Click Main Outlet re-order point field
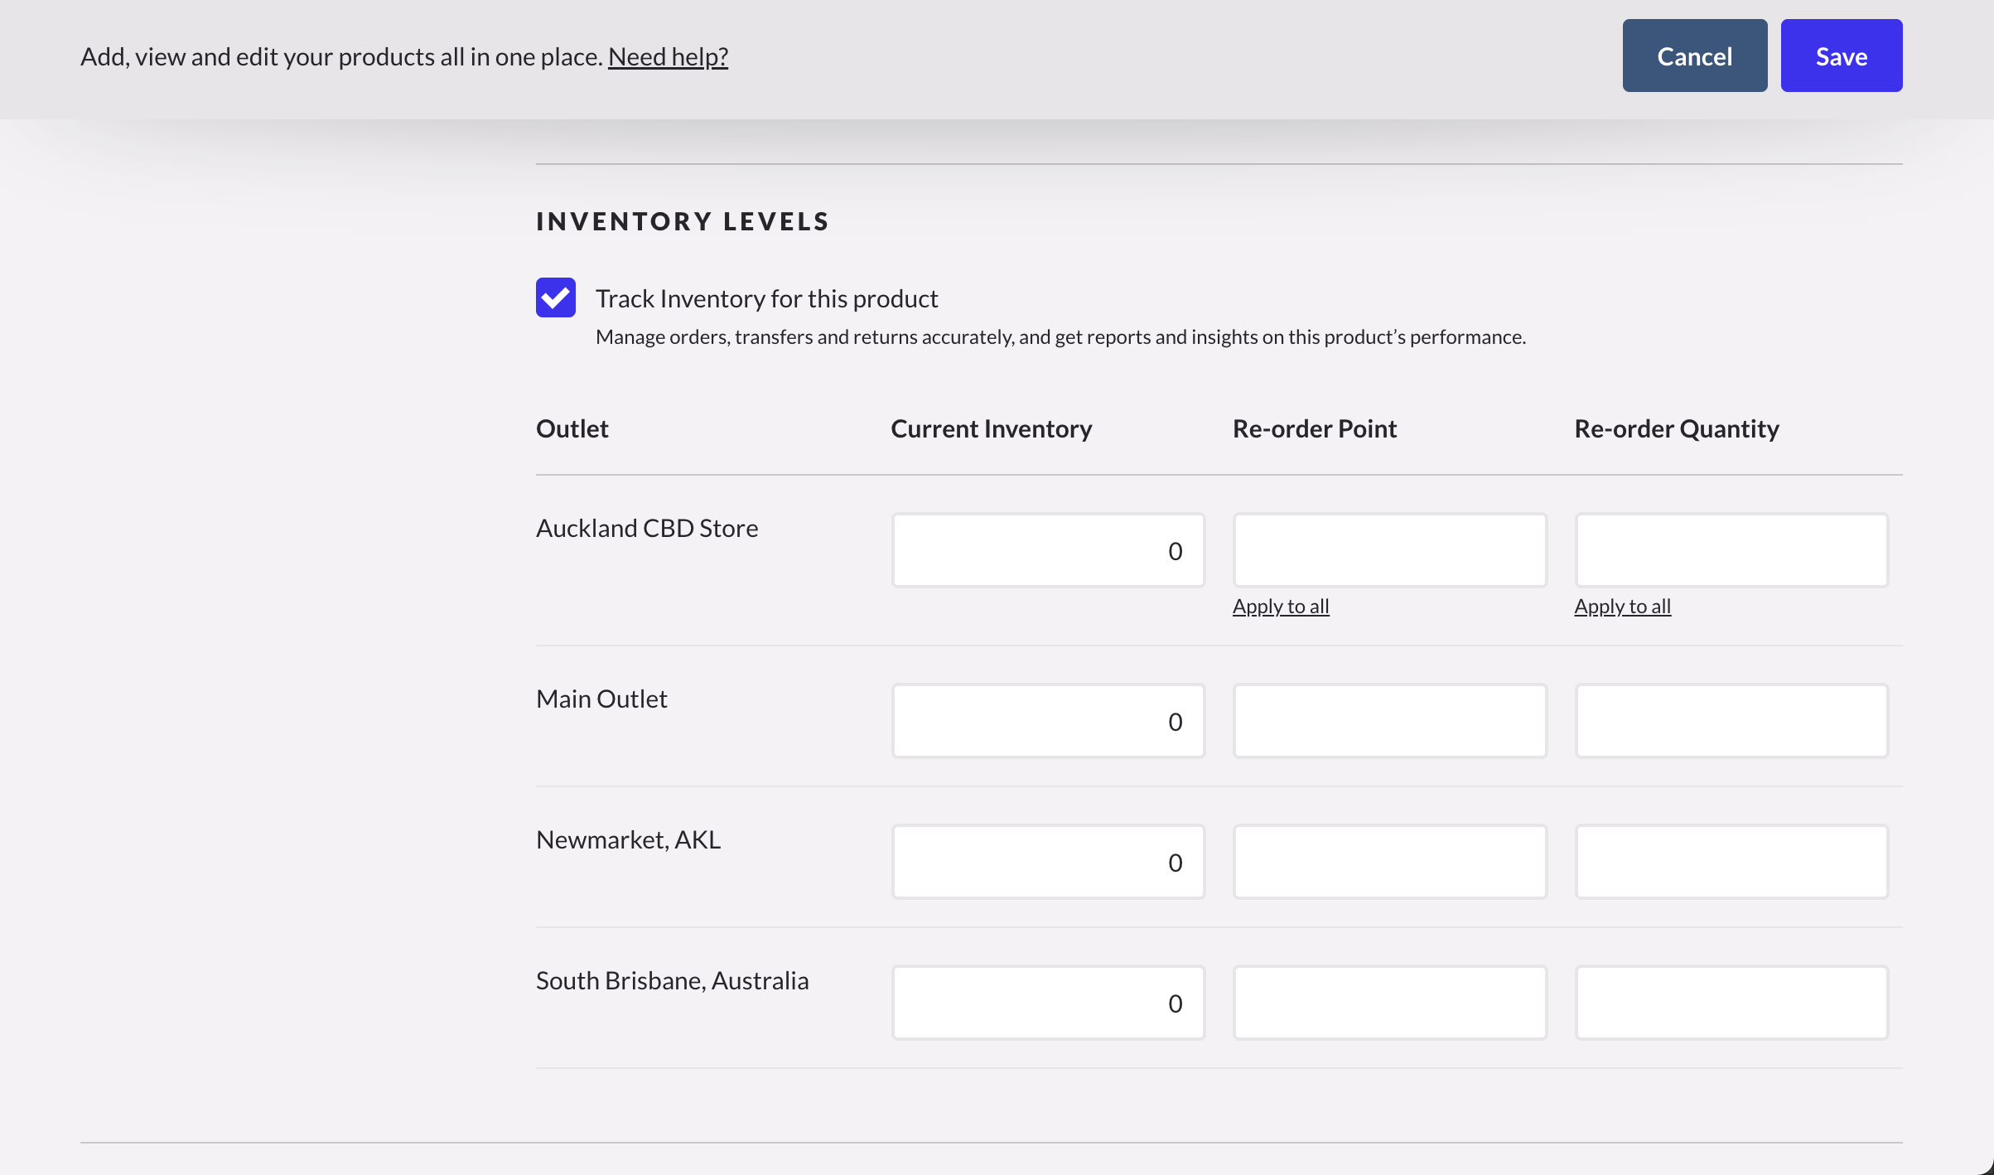The height and width of the screenshot is (1175, 1994). (1389, 721)
